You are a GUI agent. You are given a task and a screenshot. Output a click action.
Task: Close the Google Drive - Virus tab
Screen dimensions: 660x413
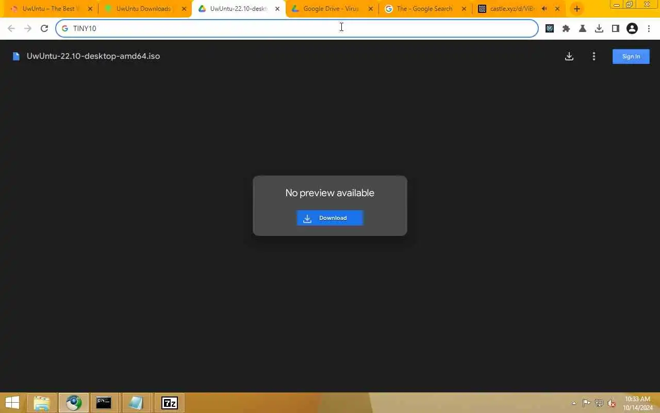point(370,9)
